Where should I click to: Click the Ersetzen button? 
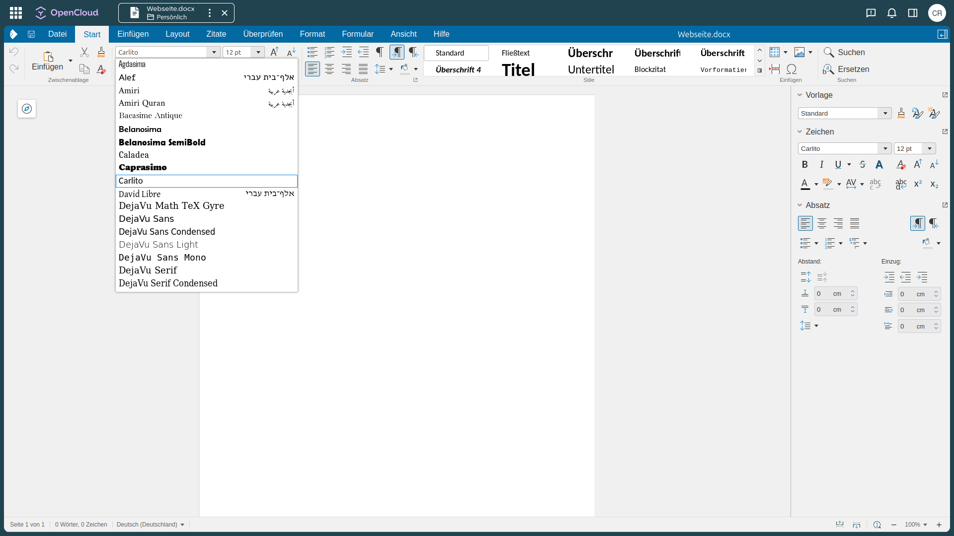(846, 69)
